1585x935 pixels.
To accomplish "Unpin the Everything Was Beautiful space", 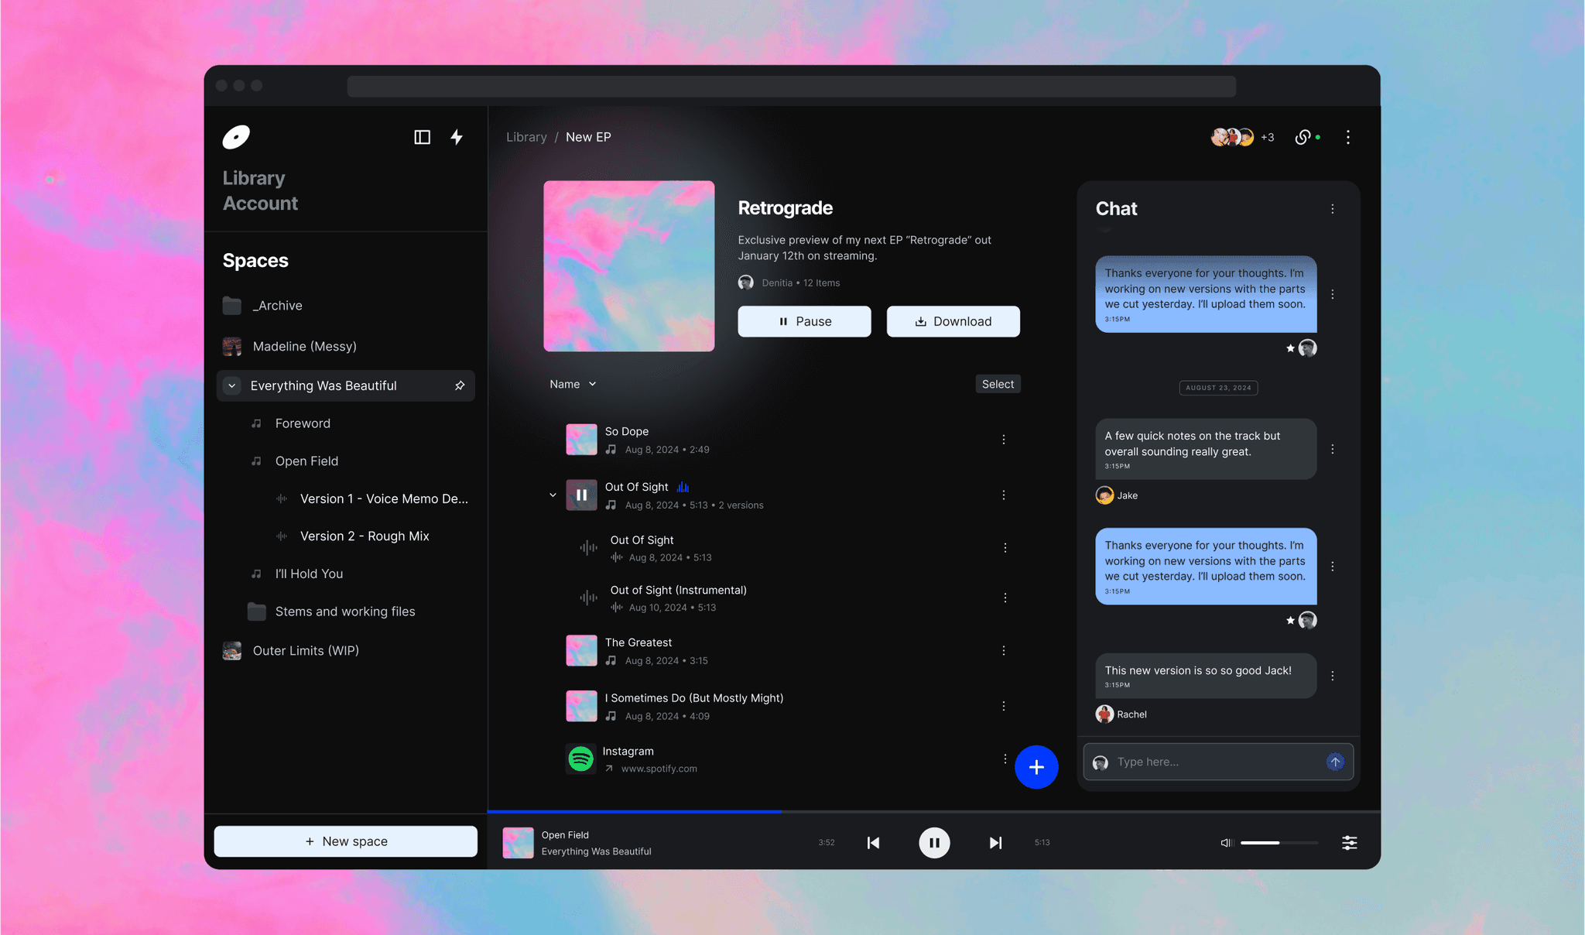I will pyautogui.click(x=460, y=385).
